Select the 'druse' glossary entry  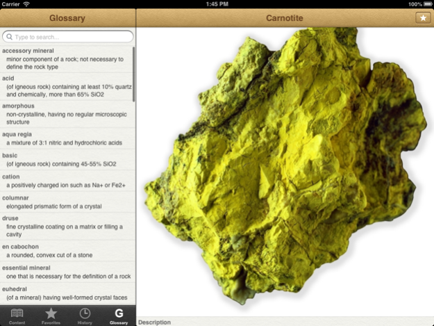pyautogui.click(x=67, y=227)
